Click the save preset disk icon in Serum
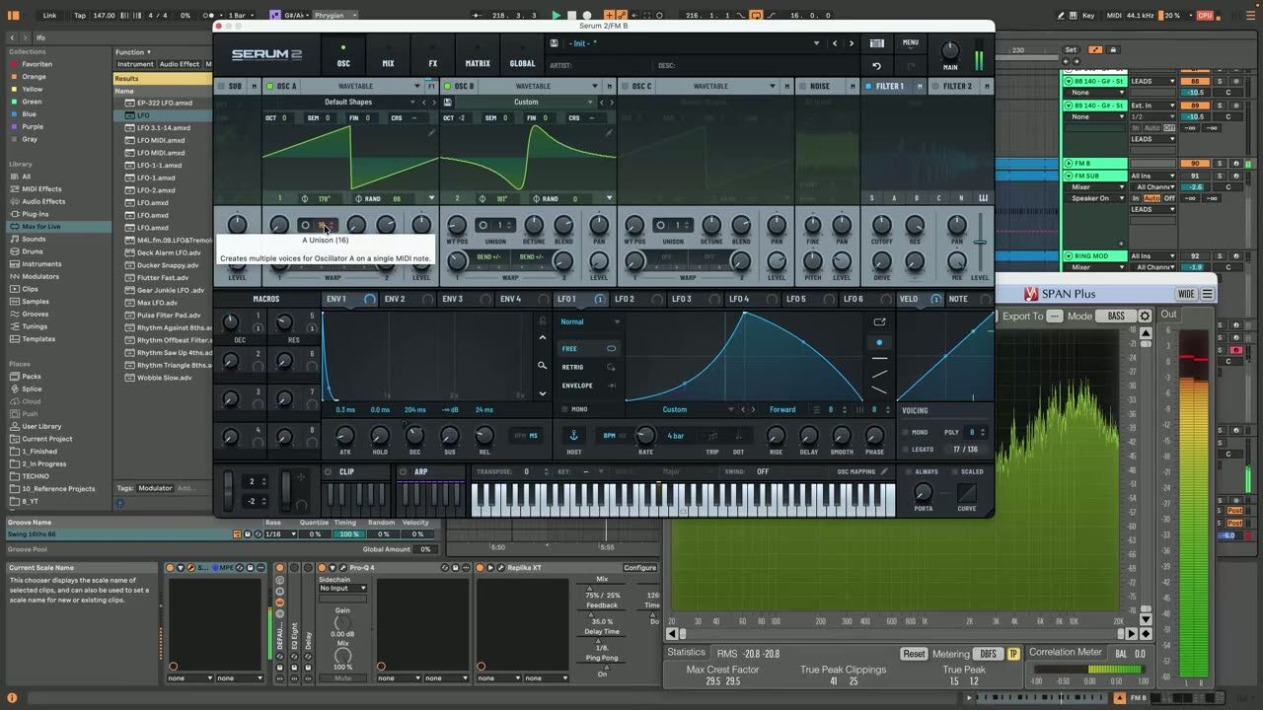The image size is (1263, 710). (554, 43)
